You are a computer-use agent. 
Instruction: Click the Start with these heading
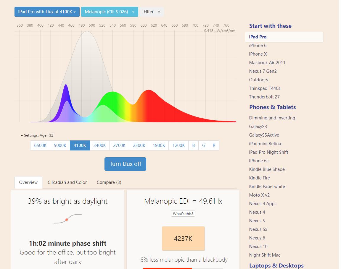click(270, 26)
